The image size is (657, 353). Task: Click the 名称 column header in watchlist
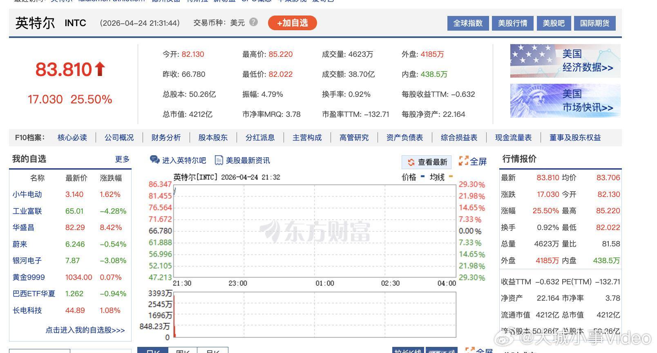37,178
